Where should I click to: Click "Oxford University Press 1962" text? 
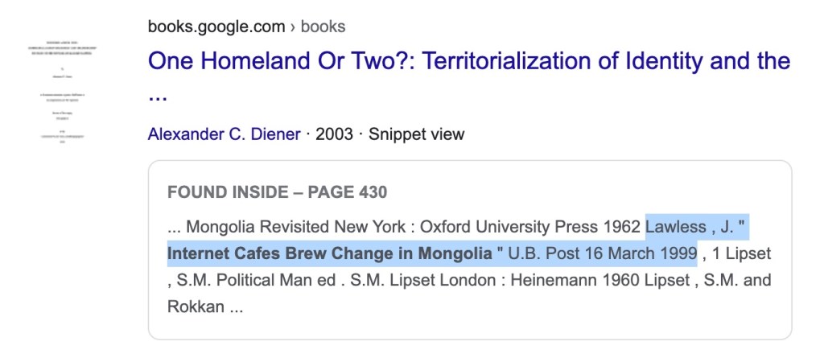pos(530,226)
